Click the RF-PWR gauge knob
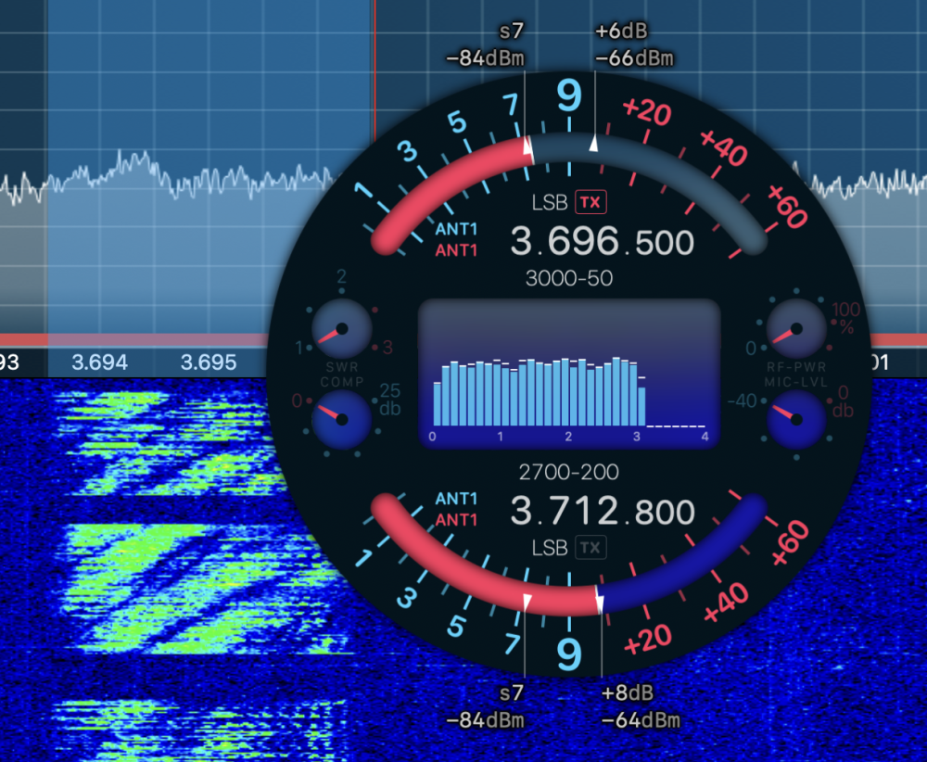927x762 pixels. (795, 329)
